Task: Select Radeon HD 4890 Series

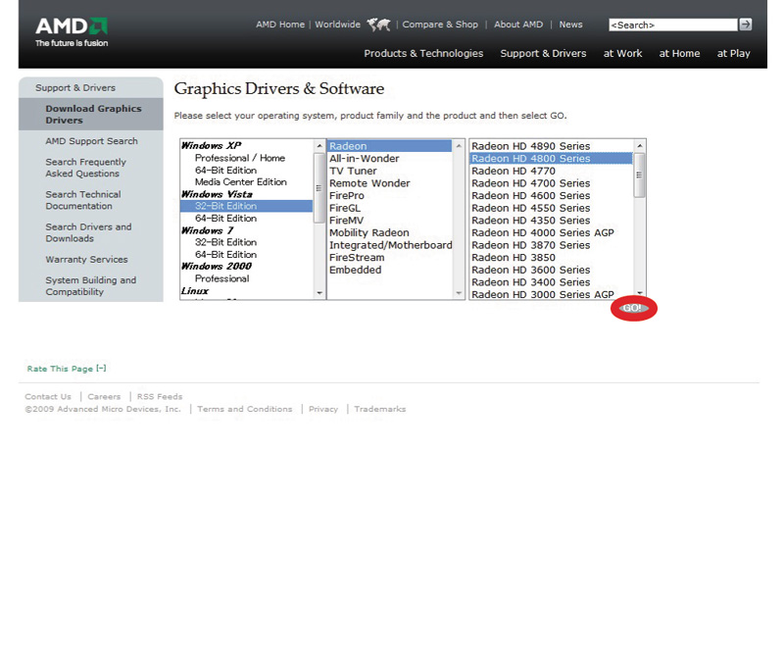Action: tap(530, 146)
